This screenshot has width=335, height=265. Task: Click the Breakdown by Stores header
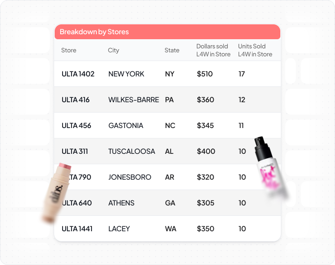click(x=94, y=32)
